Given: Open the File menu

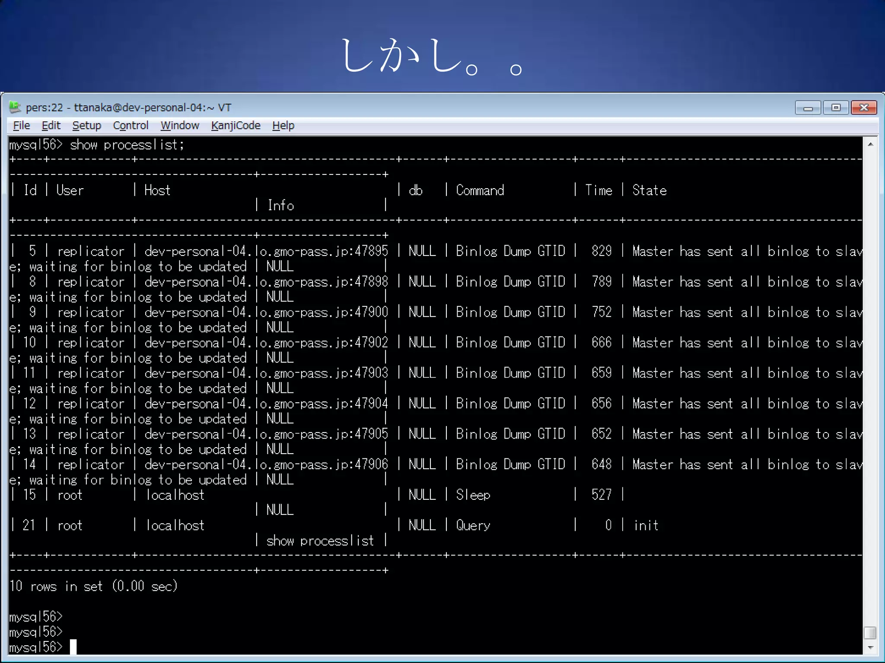Looking at the screenshot, I should click(21, 126).
